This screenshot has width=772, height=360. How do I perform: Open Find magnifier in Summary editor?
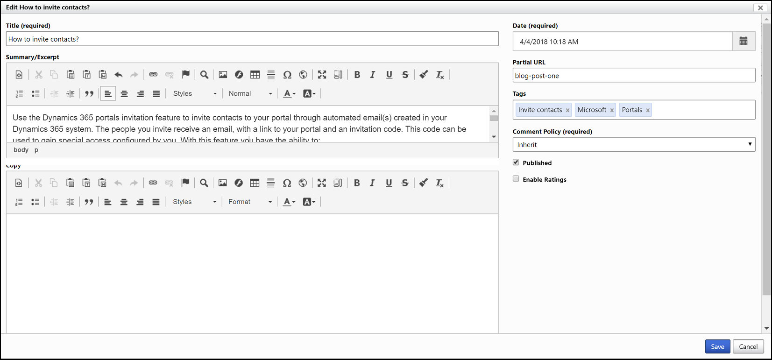(x=204, y=75)
